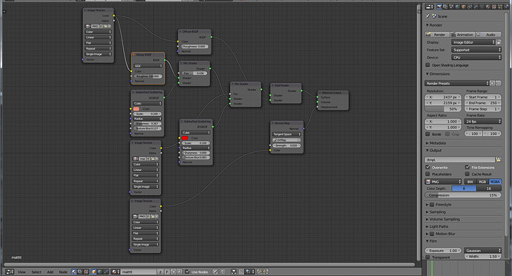Select the world shader type icon

[100, 272]
